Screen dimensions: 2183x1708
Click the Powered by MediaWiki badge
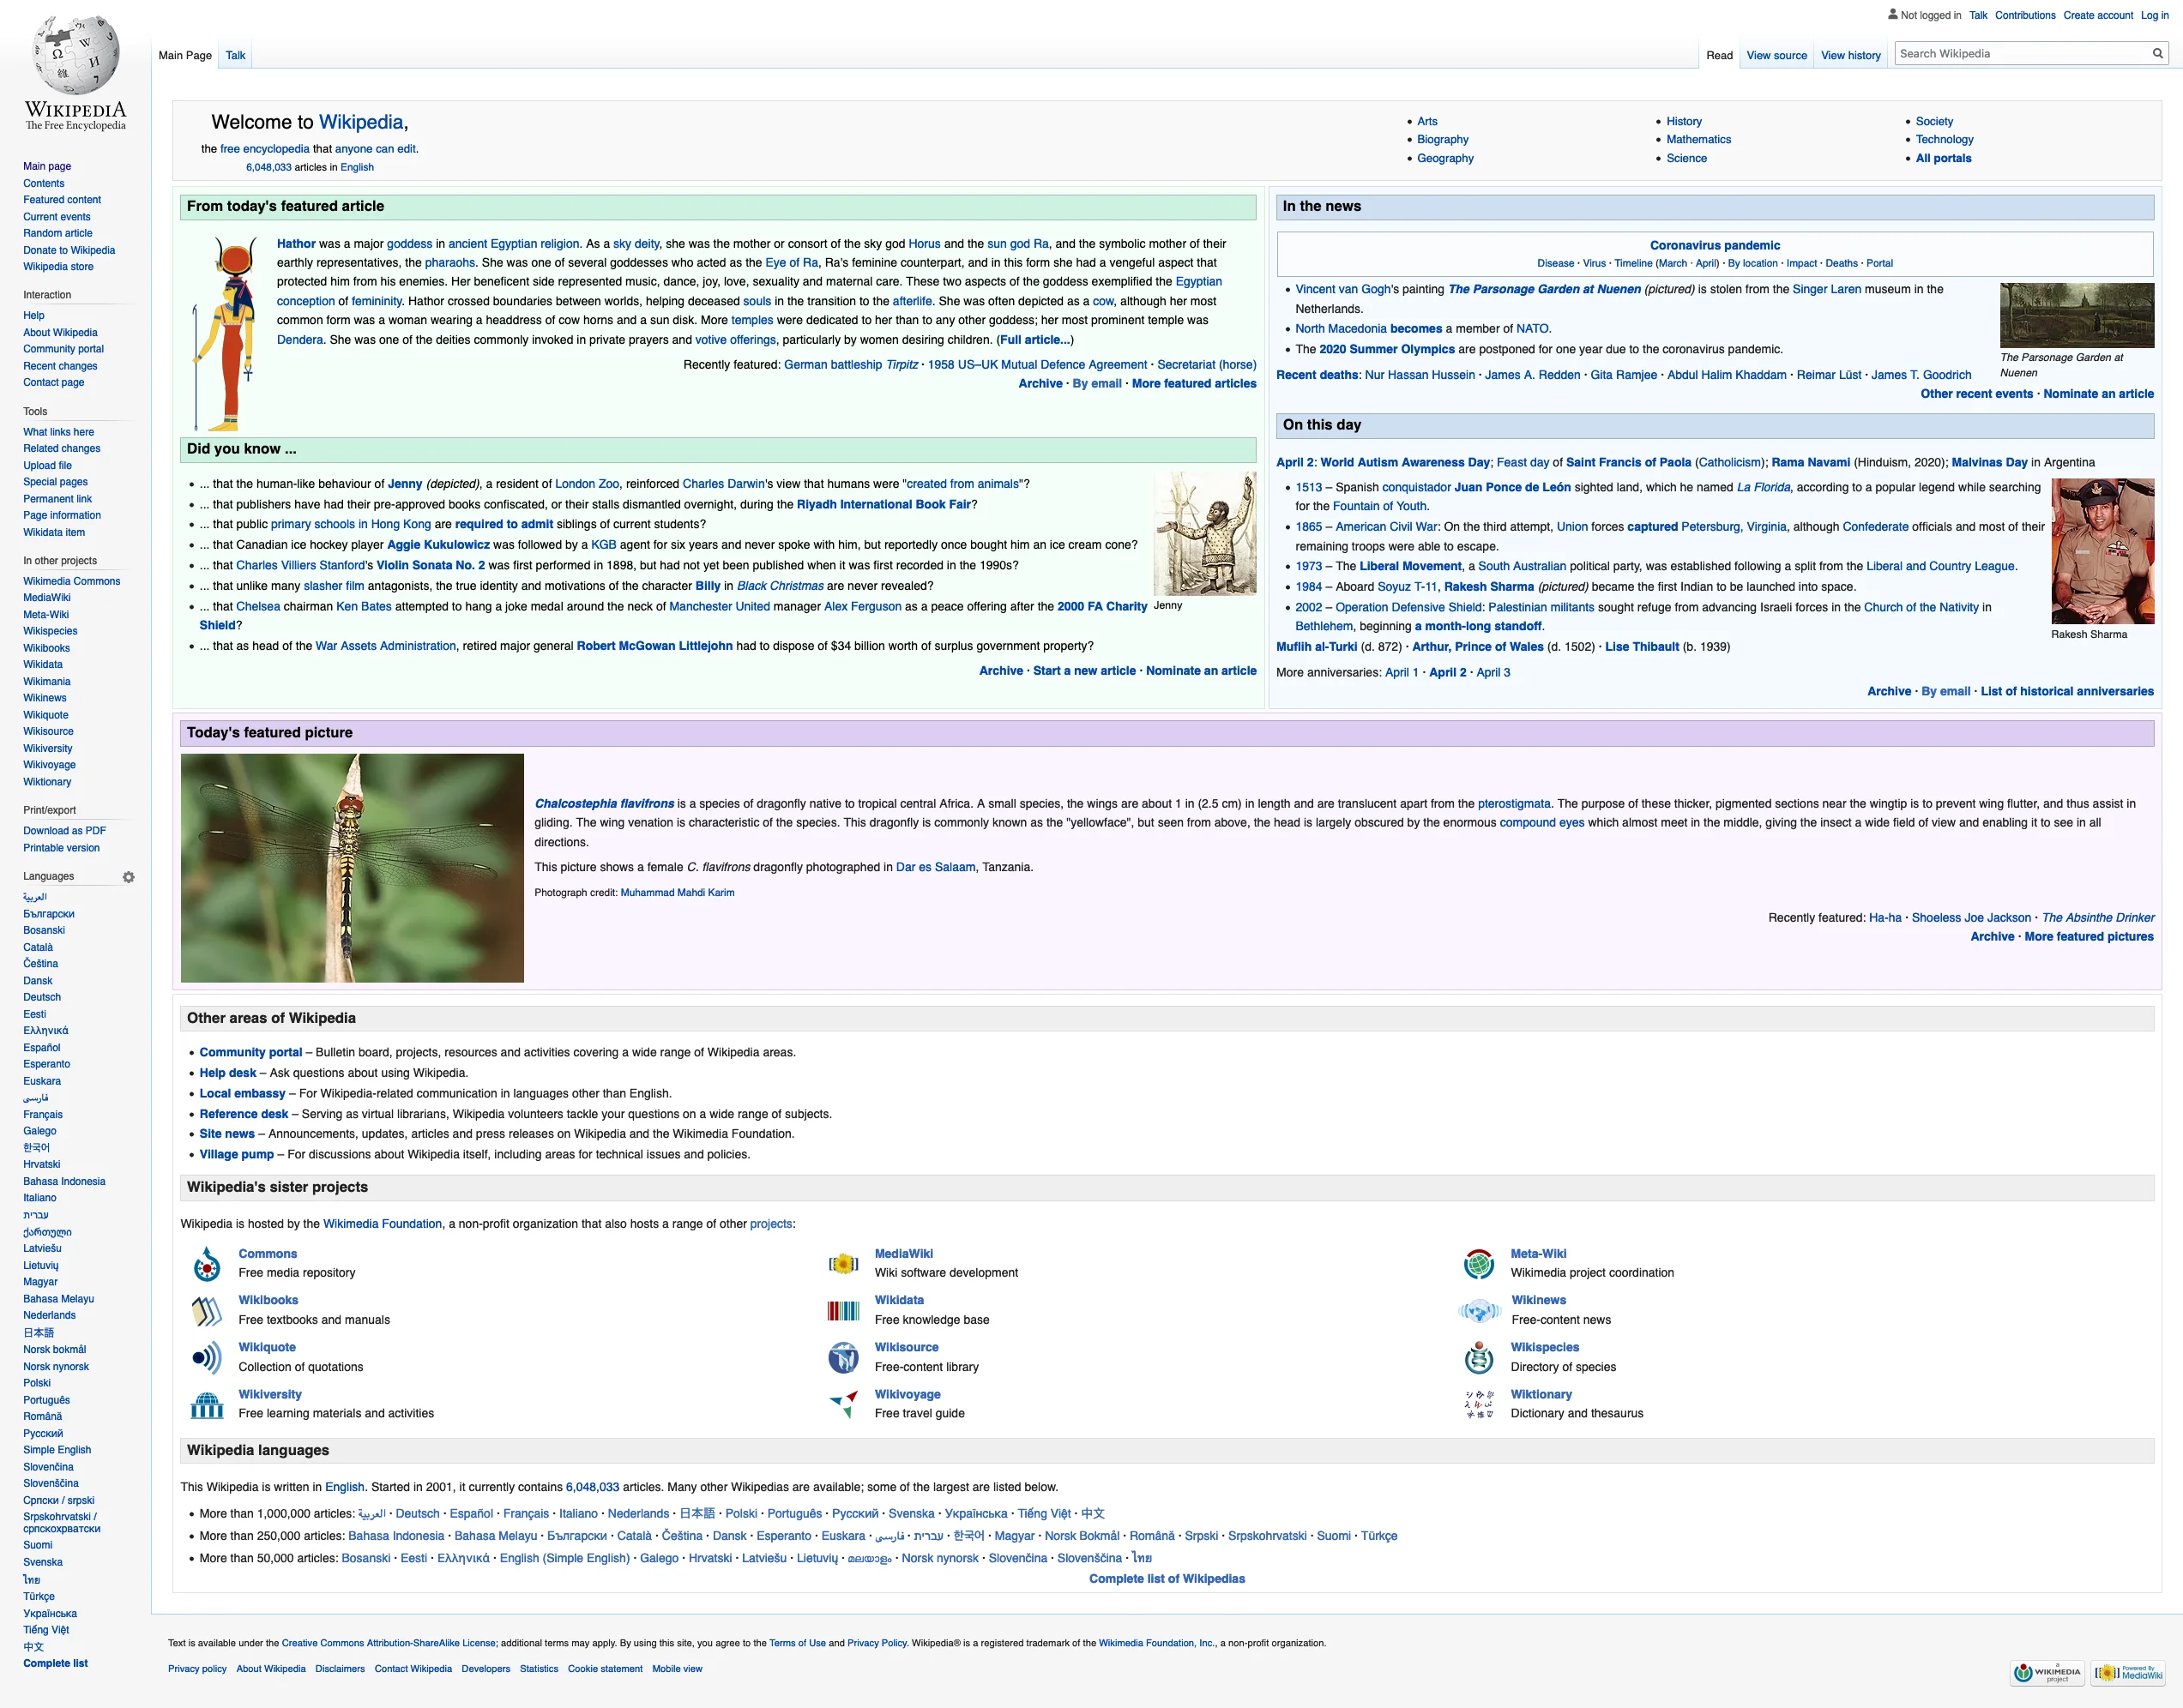coord(2130,1672)
